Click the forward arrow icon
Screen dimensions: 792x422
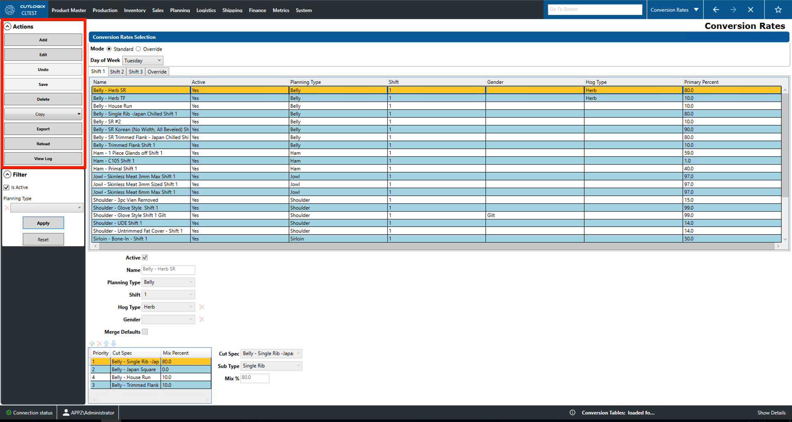[x=733, y=9]
